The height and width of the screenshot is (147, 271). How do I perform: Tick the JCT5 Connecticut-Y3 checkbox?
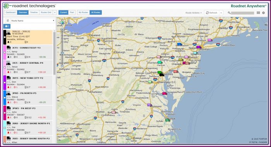[x=5, y=52]
